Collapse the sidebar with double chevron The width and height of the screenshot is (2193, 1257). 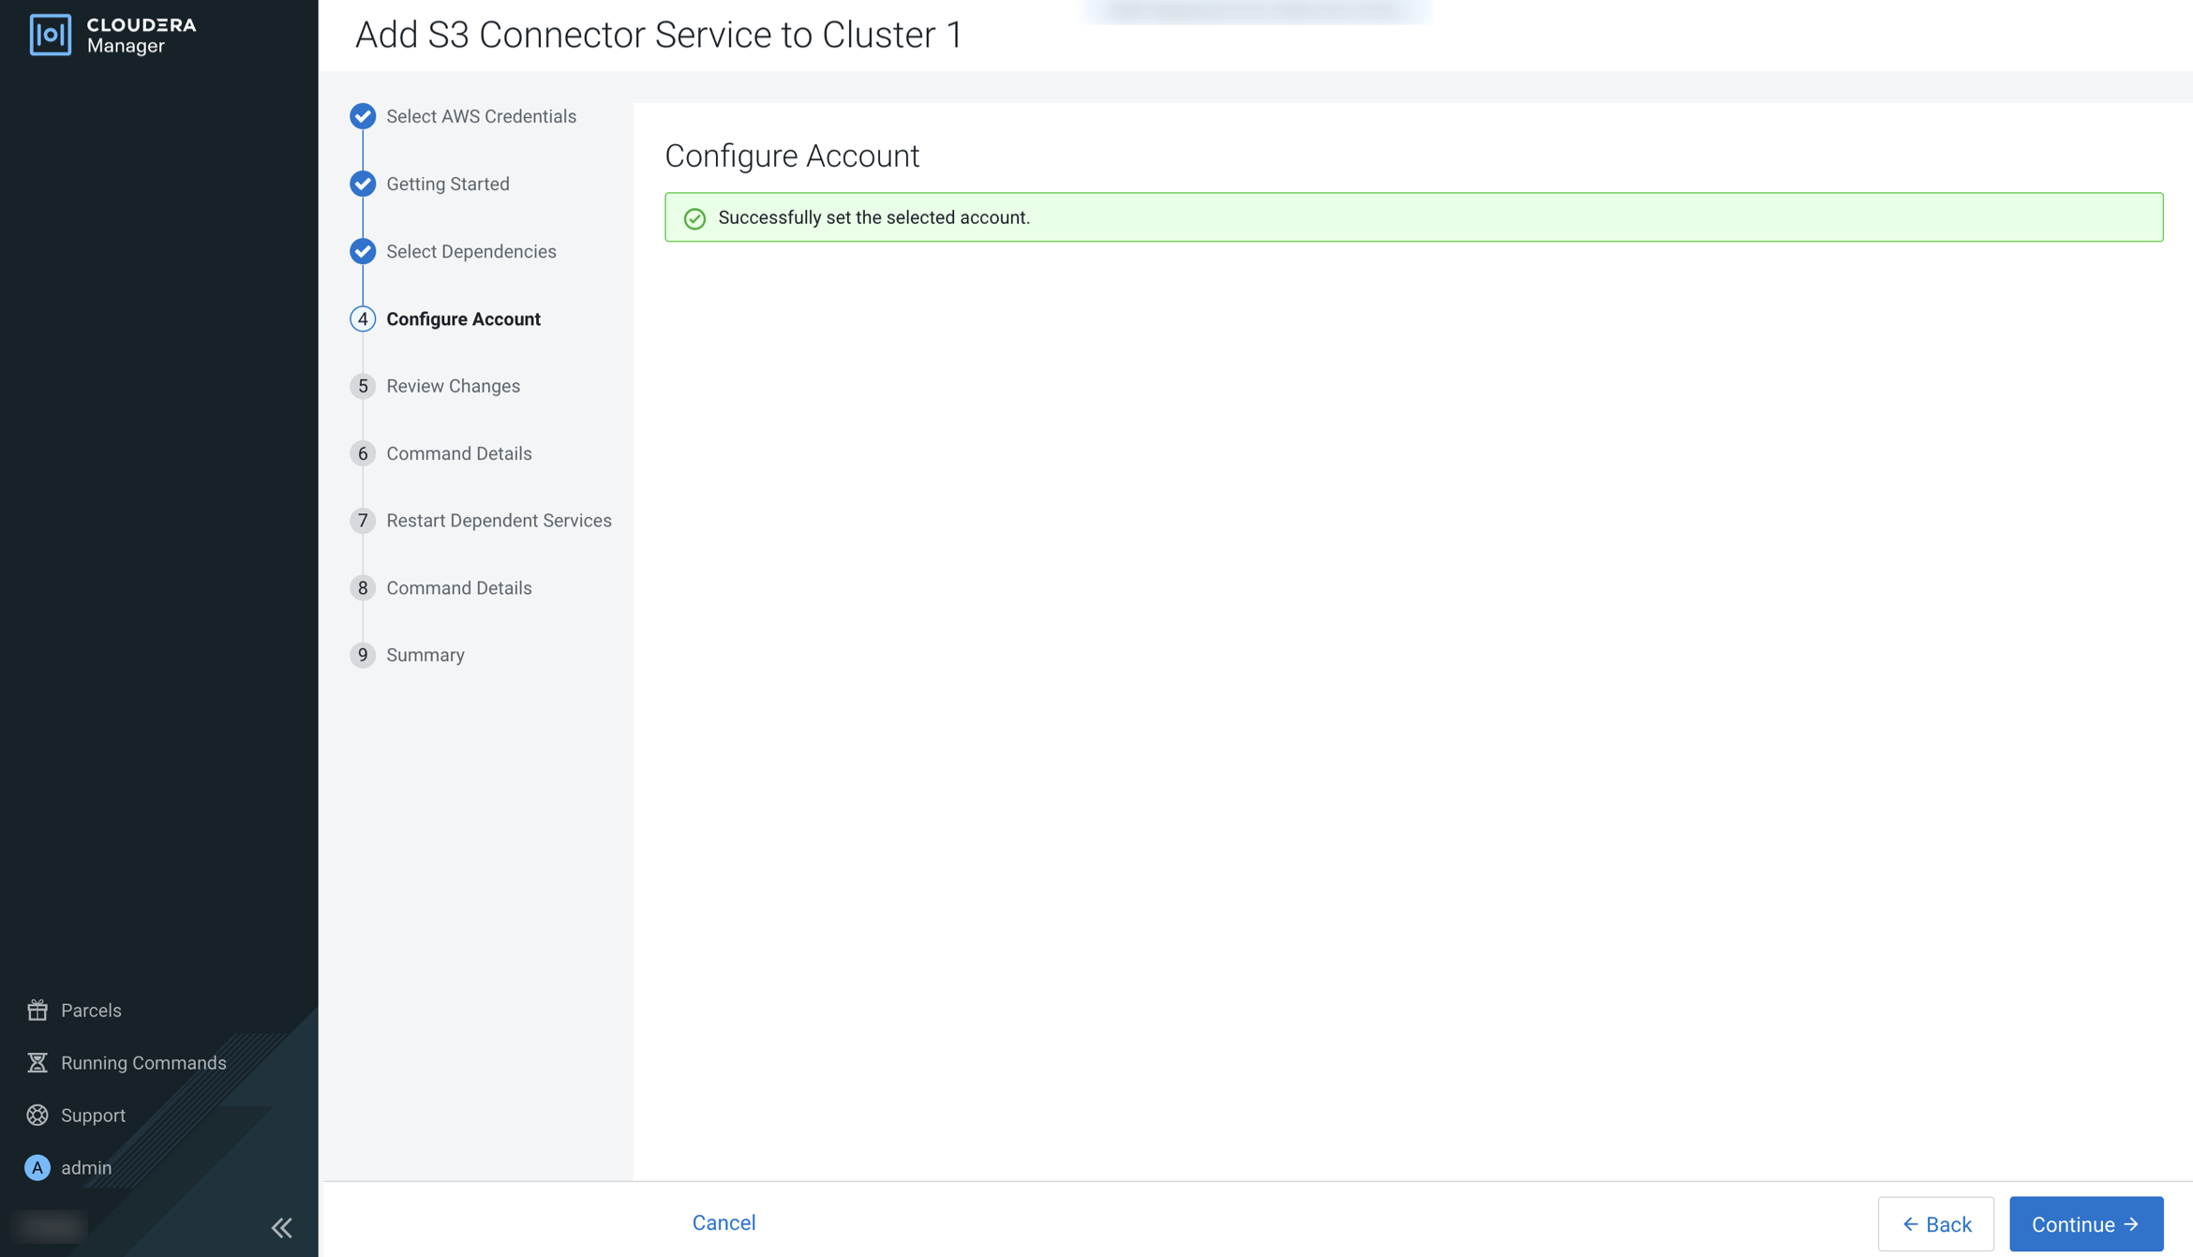click(281, 1227)
